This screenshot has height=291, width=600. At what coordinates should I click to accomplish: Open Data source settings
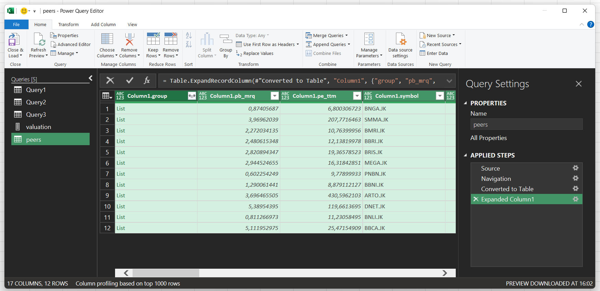click(400, 39)
